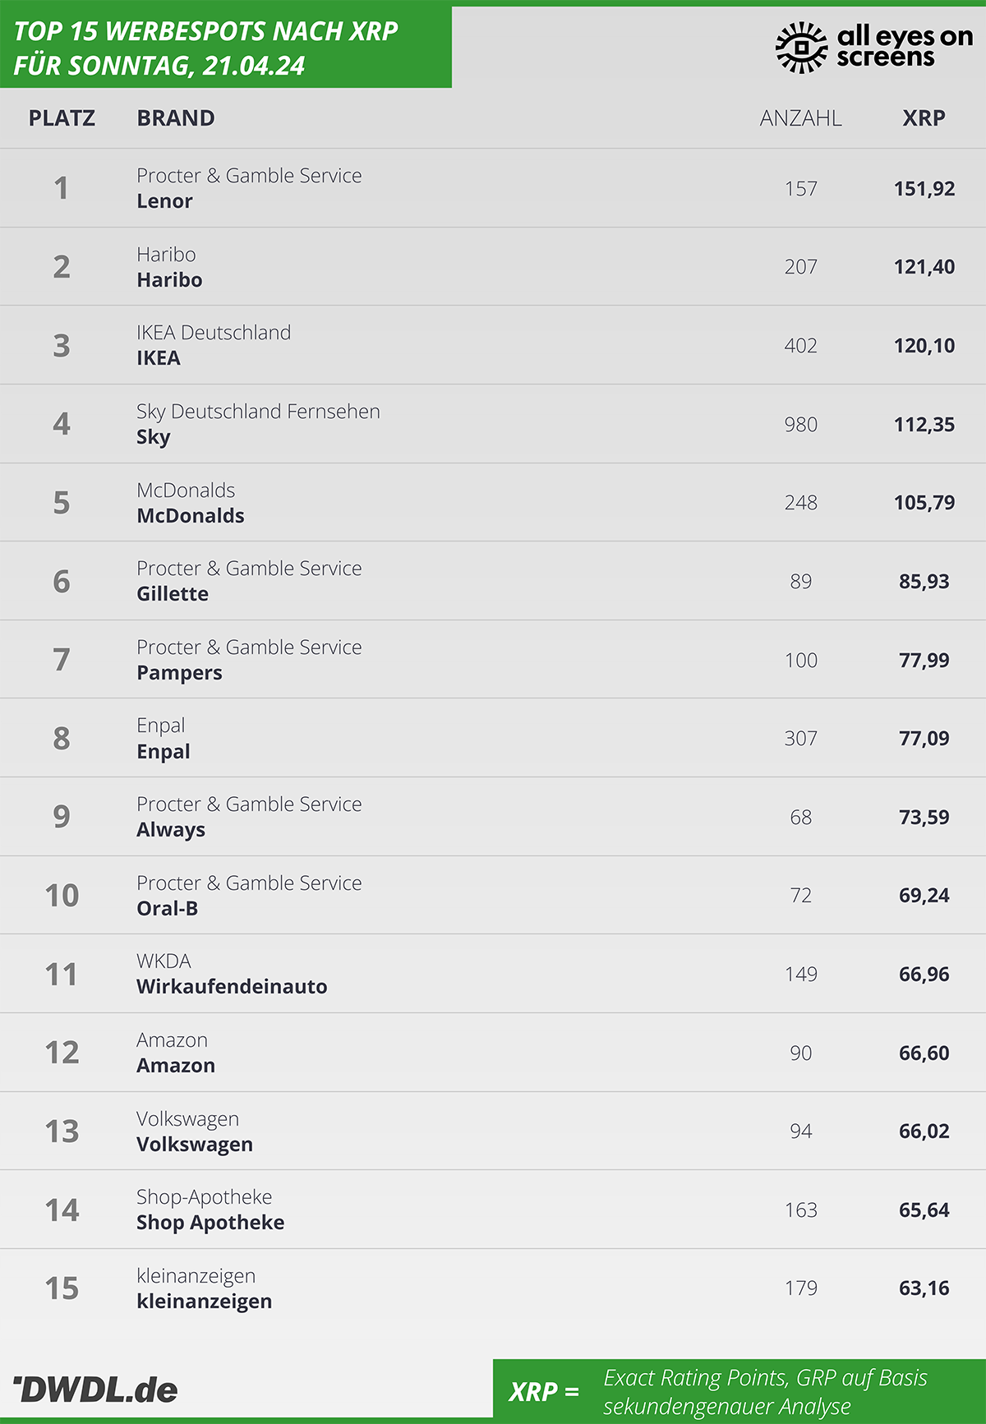Select the Lenor brand row

pyautogui.click(x=493, y=188)
